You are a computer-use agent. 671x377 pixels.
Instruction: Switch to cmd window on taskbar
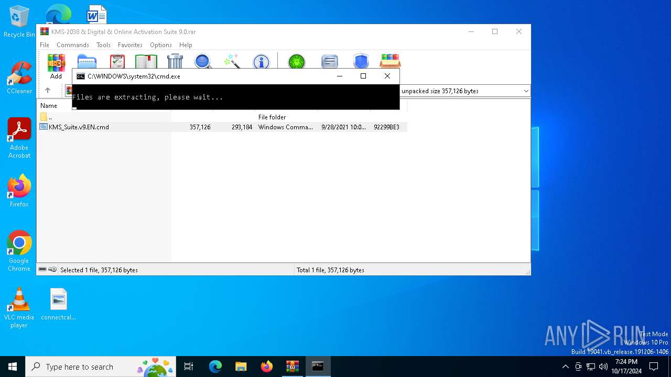pyautogui.click(x=318, y=367)
